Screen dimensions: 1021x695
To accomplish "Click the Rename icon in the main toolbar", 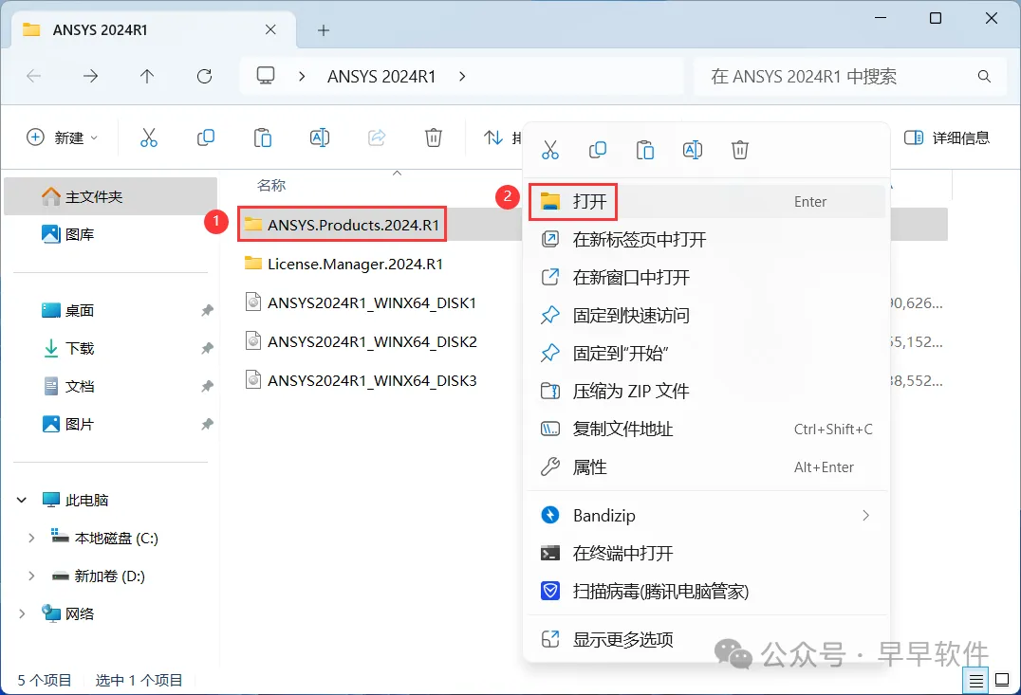I will (320, 137).
